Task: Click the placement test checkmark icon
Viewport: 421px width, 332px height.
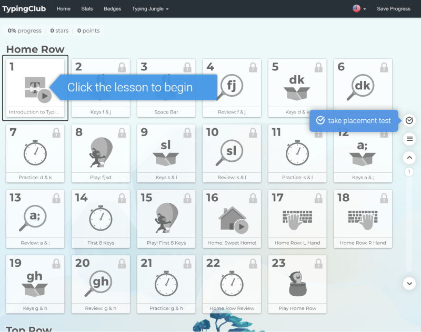Action: click(x=409, y=120)
